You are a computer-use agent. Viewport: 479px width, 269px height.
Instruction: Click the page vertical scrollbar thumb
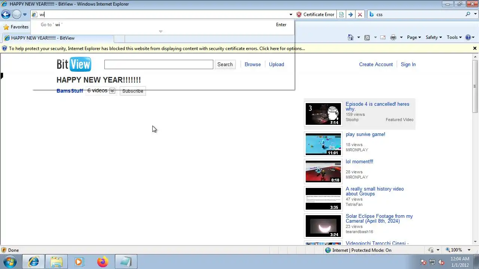click(475, 86)
